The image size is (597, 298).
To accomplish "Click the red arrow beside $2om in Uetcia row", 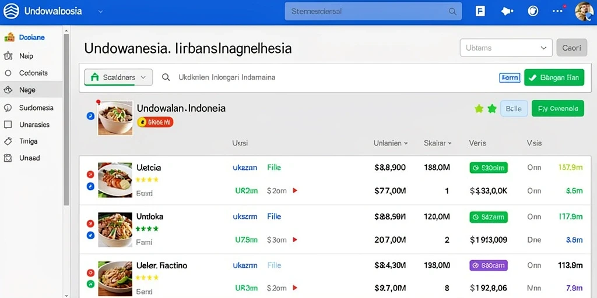I will [x=294, y=191].
